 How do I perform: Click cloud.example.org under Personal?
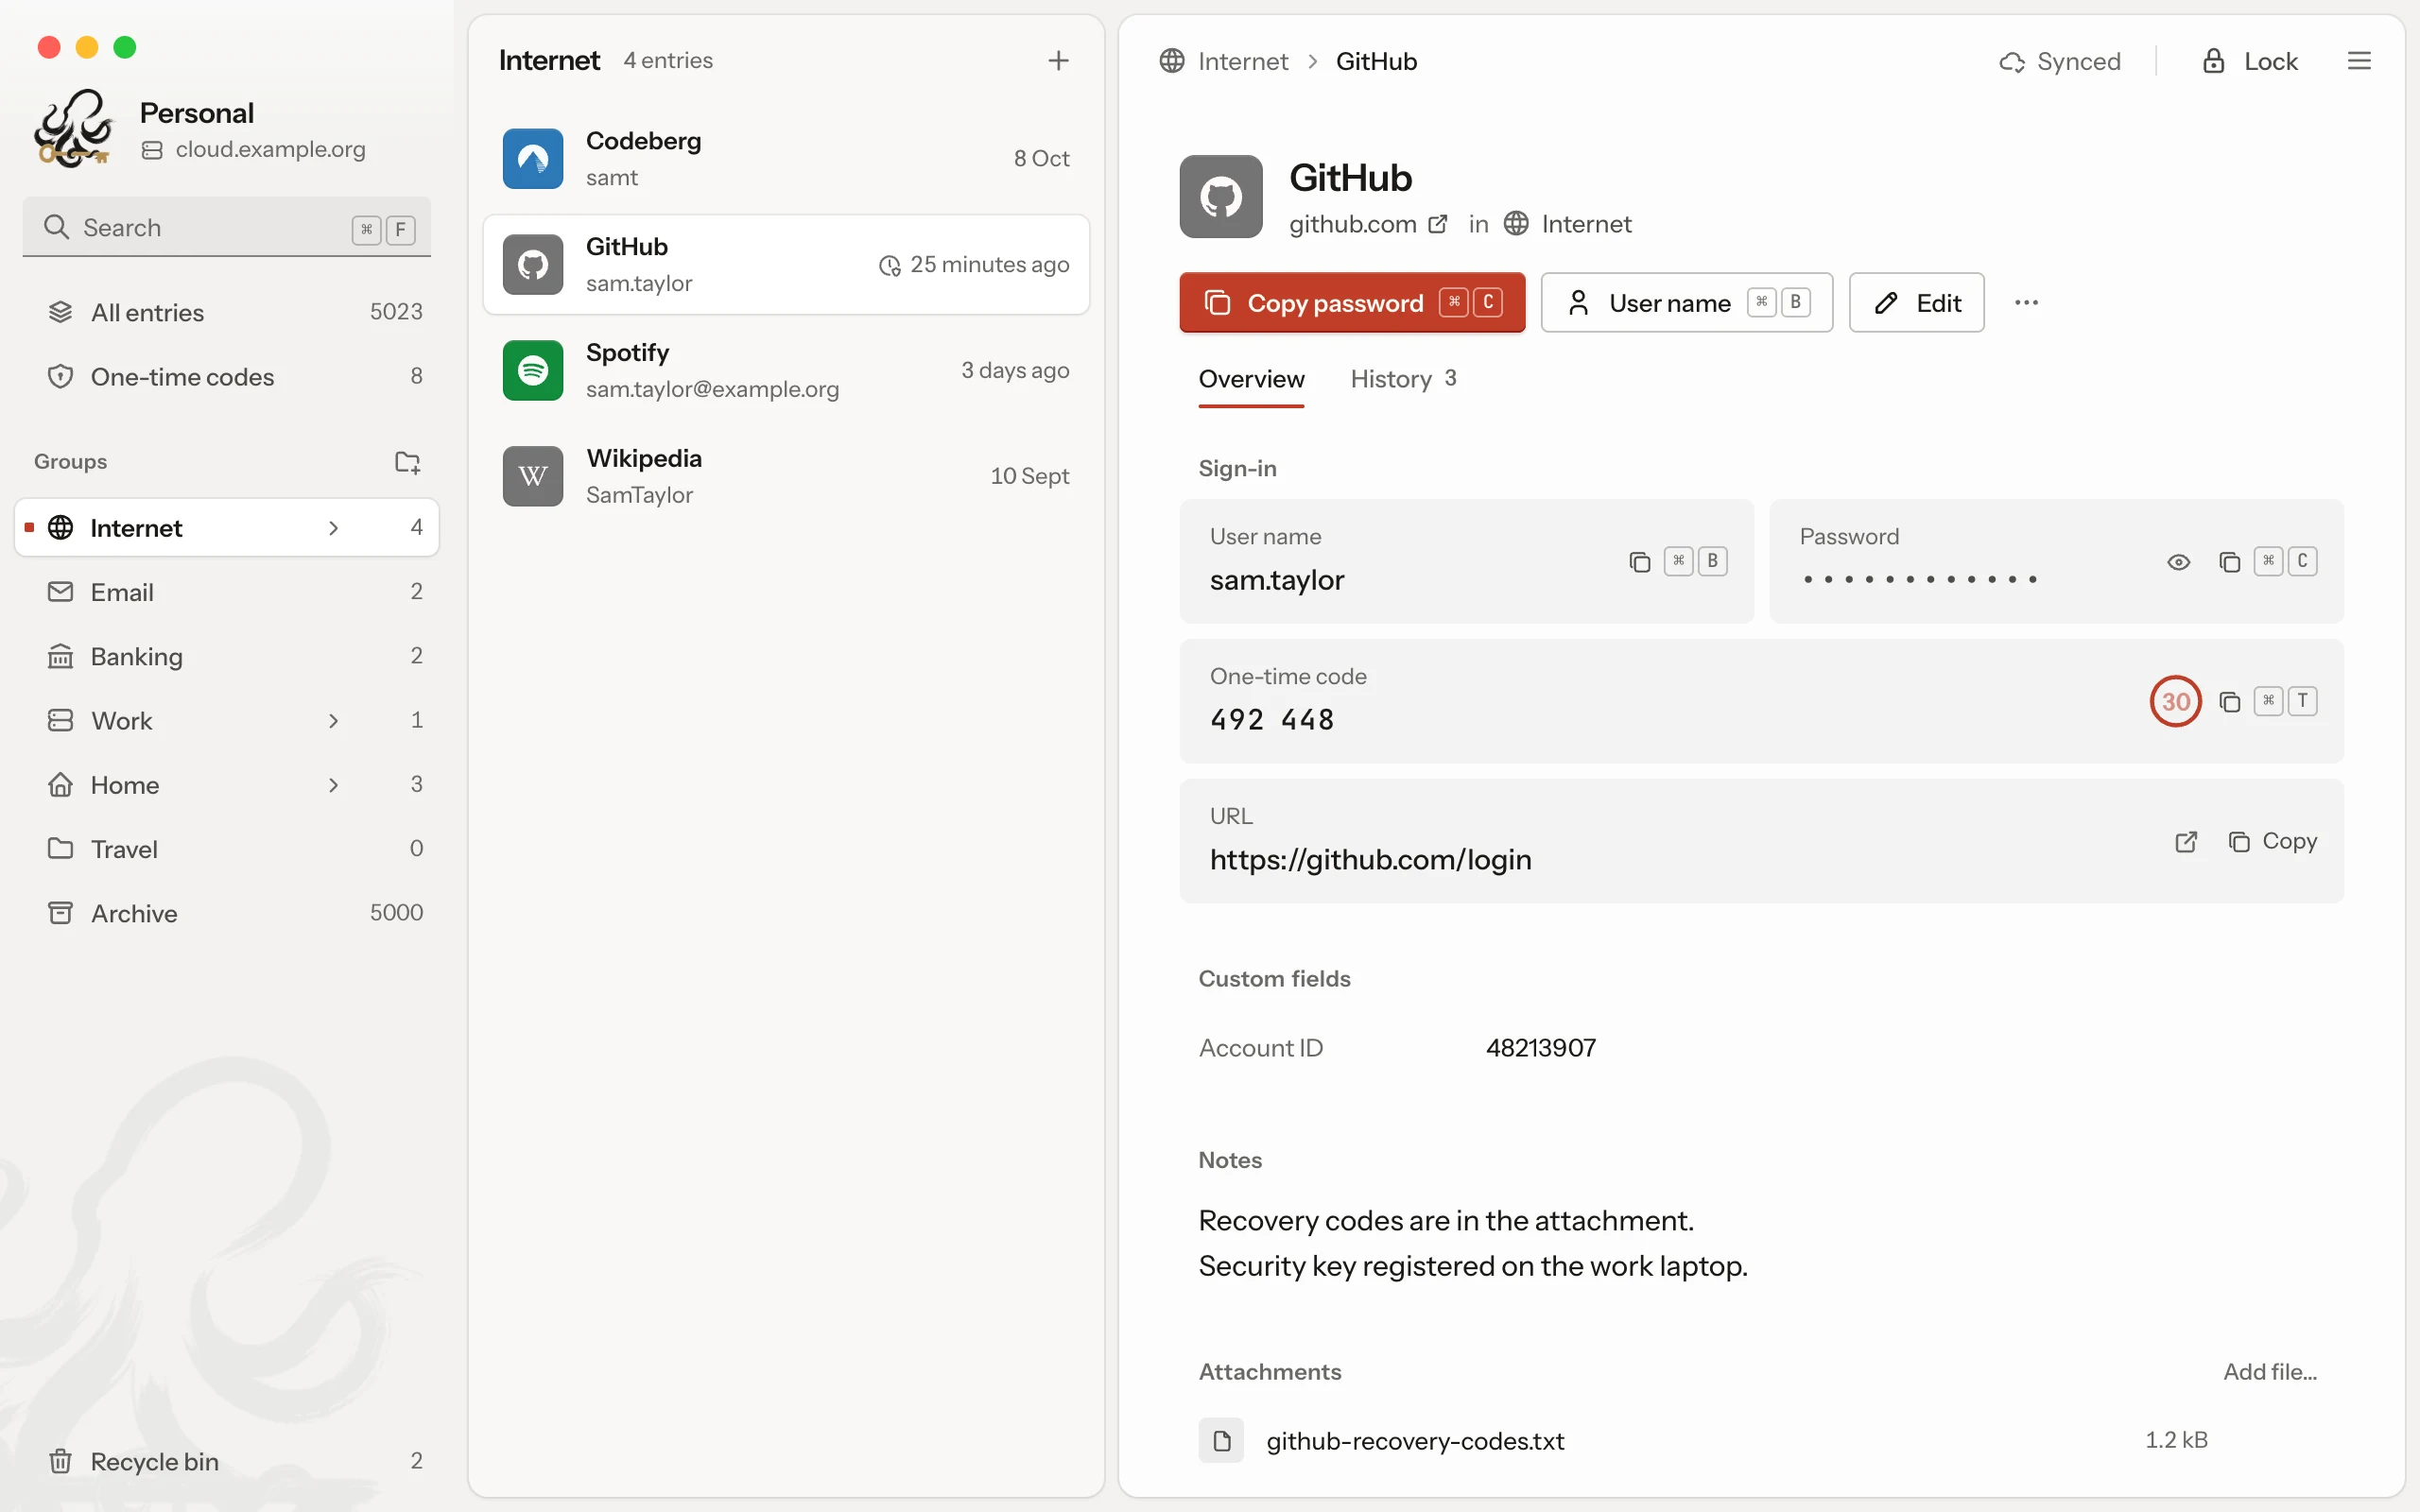(x=270, y=149)
